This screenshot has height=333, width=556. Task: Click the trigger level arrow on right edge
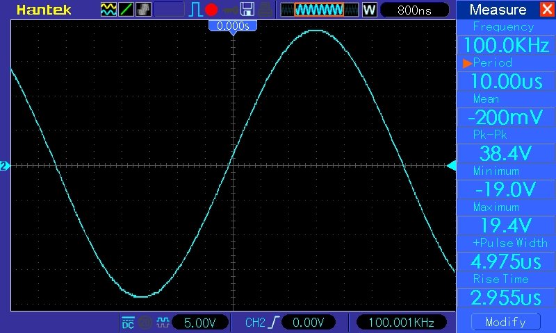click(451, 166)
